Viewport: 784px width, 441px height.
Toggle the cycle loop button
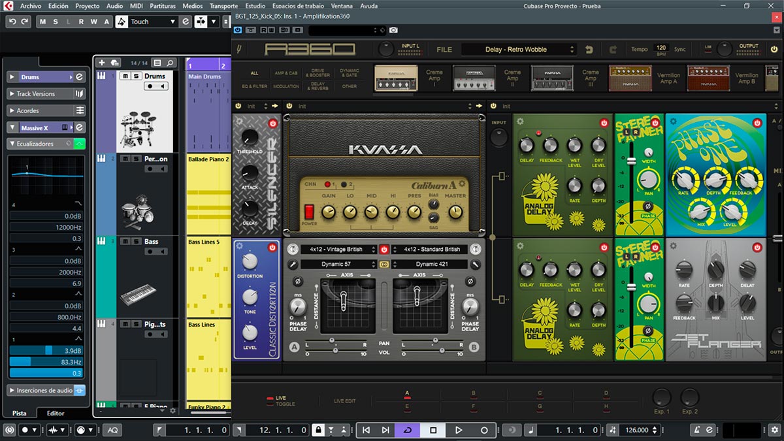[x=408, y=430]
